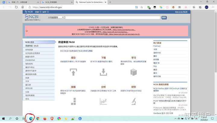This screenshot has width=217, height=123.
Task: Click the 发展 heading link
Action: tap(73, 87)
